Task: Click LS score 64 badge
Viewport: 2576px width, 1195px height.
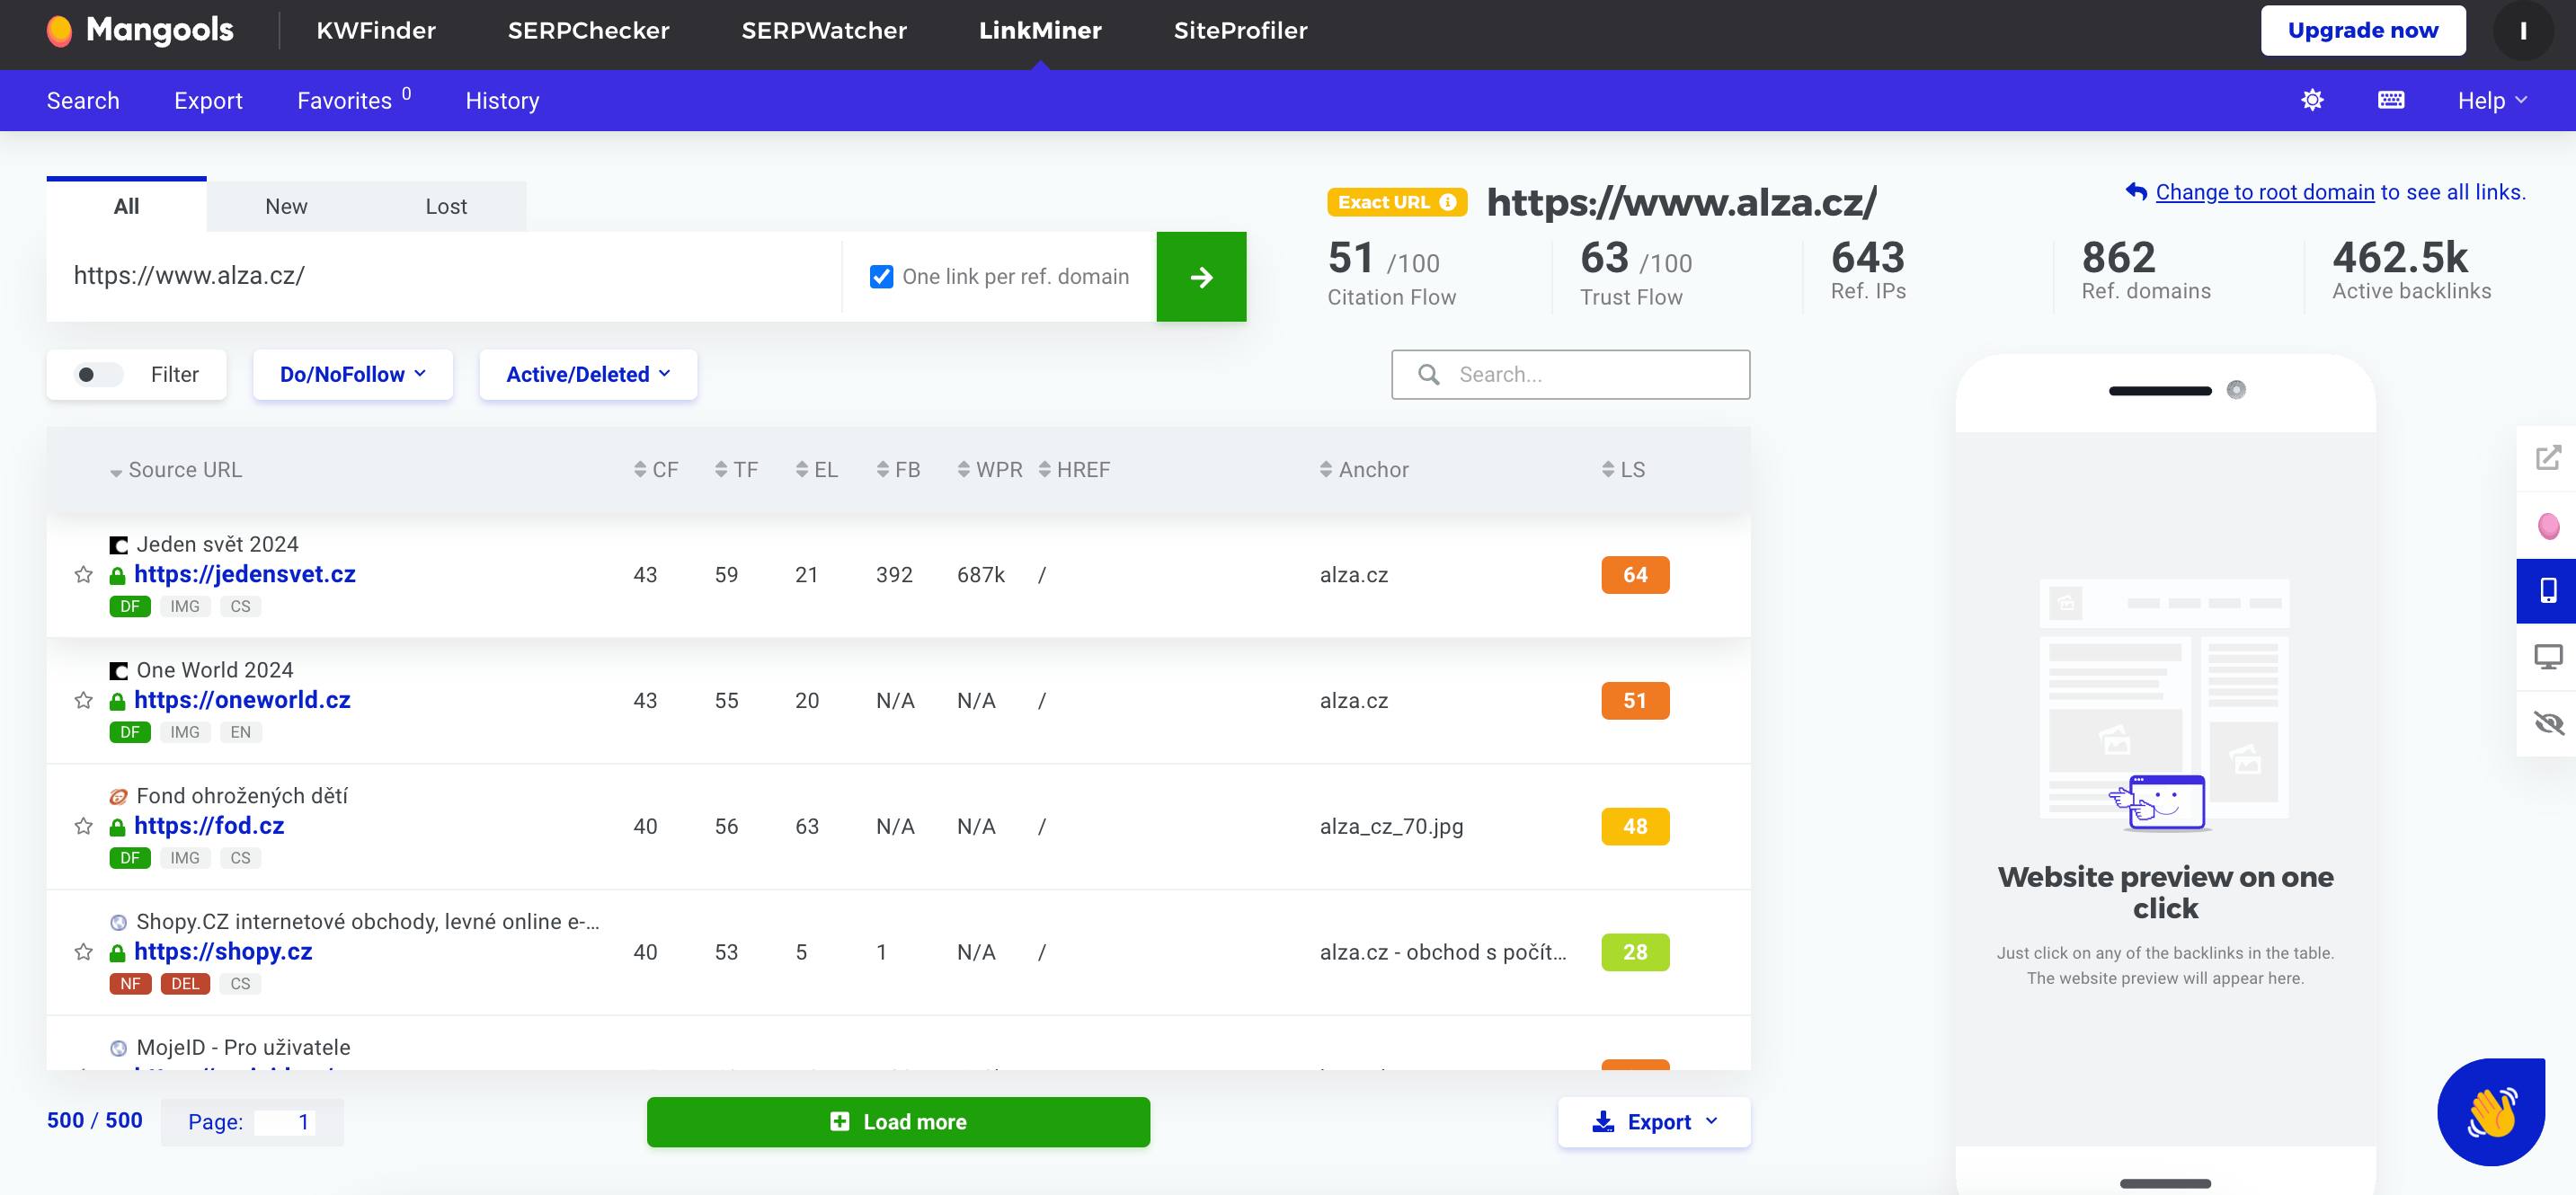Action: coord(1635,575)
